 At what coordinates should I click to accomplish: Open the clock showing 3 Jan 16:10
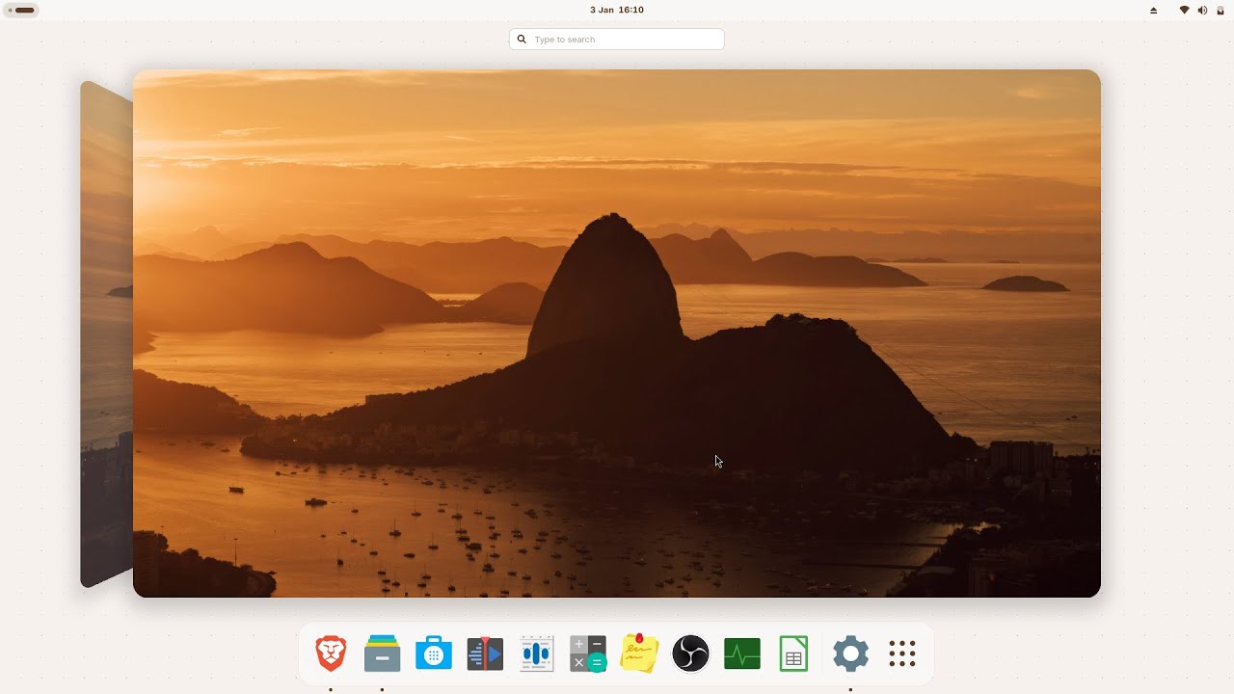(x=617, y=10)
